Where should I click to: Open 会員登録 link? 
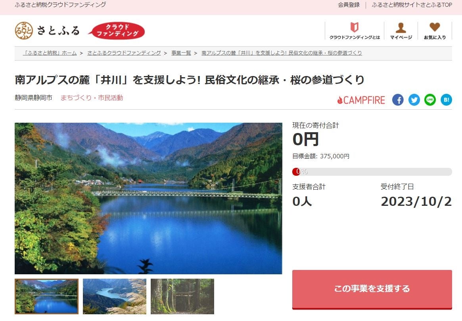click(x=349, y=5)
